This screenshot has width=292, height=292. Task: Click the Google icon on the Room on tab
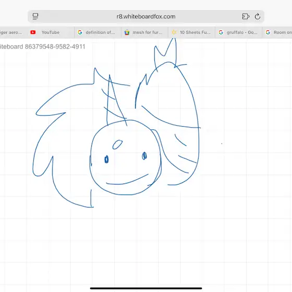[268, 32]
